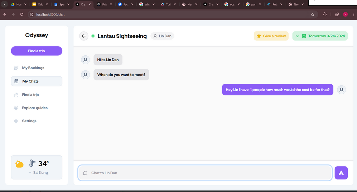Click the person icon in Lin Dan chip
Image resolution: width=357 pixels, height=192 pixels.
coord(155,36)
